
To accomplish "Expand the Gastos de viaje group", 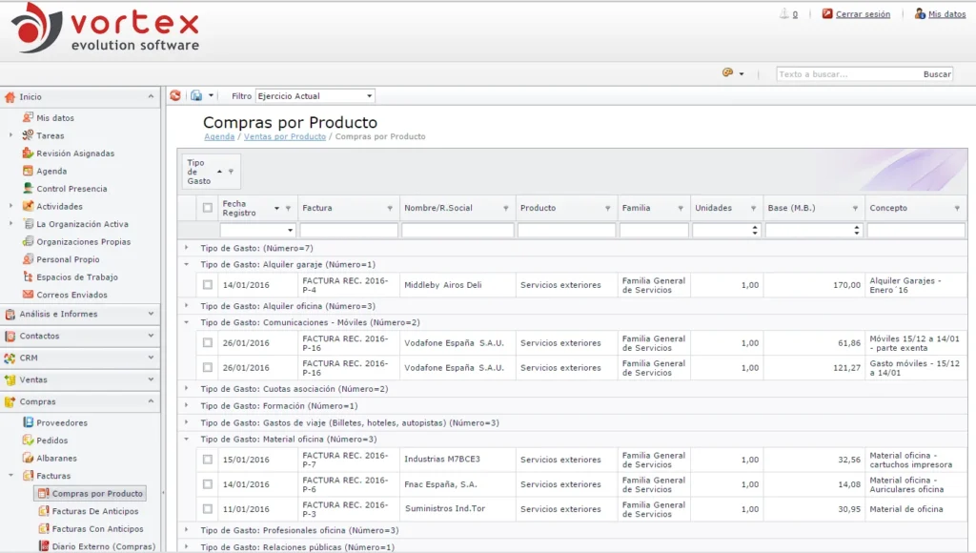I will (x=186, y=422).
